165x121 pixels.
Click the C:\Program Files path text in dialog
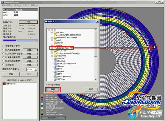coord(53,85)
